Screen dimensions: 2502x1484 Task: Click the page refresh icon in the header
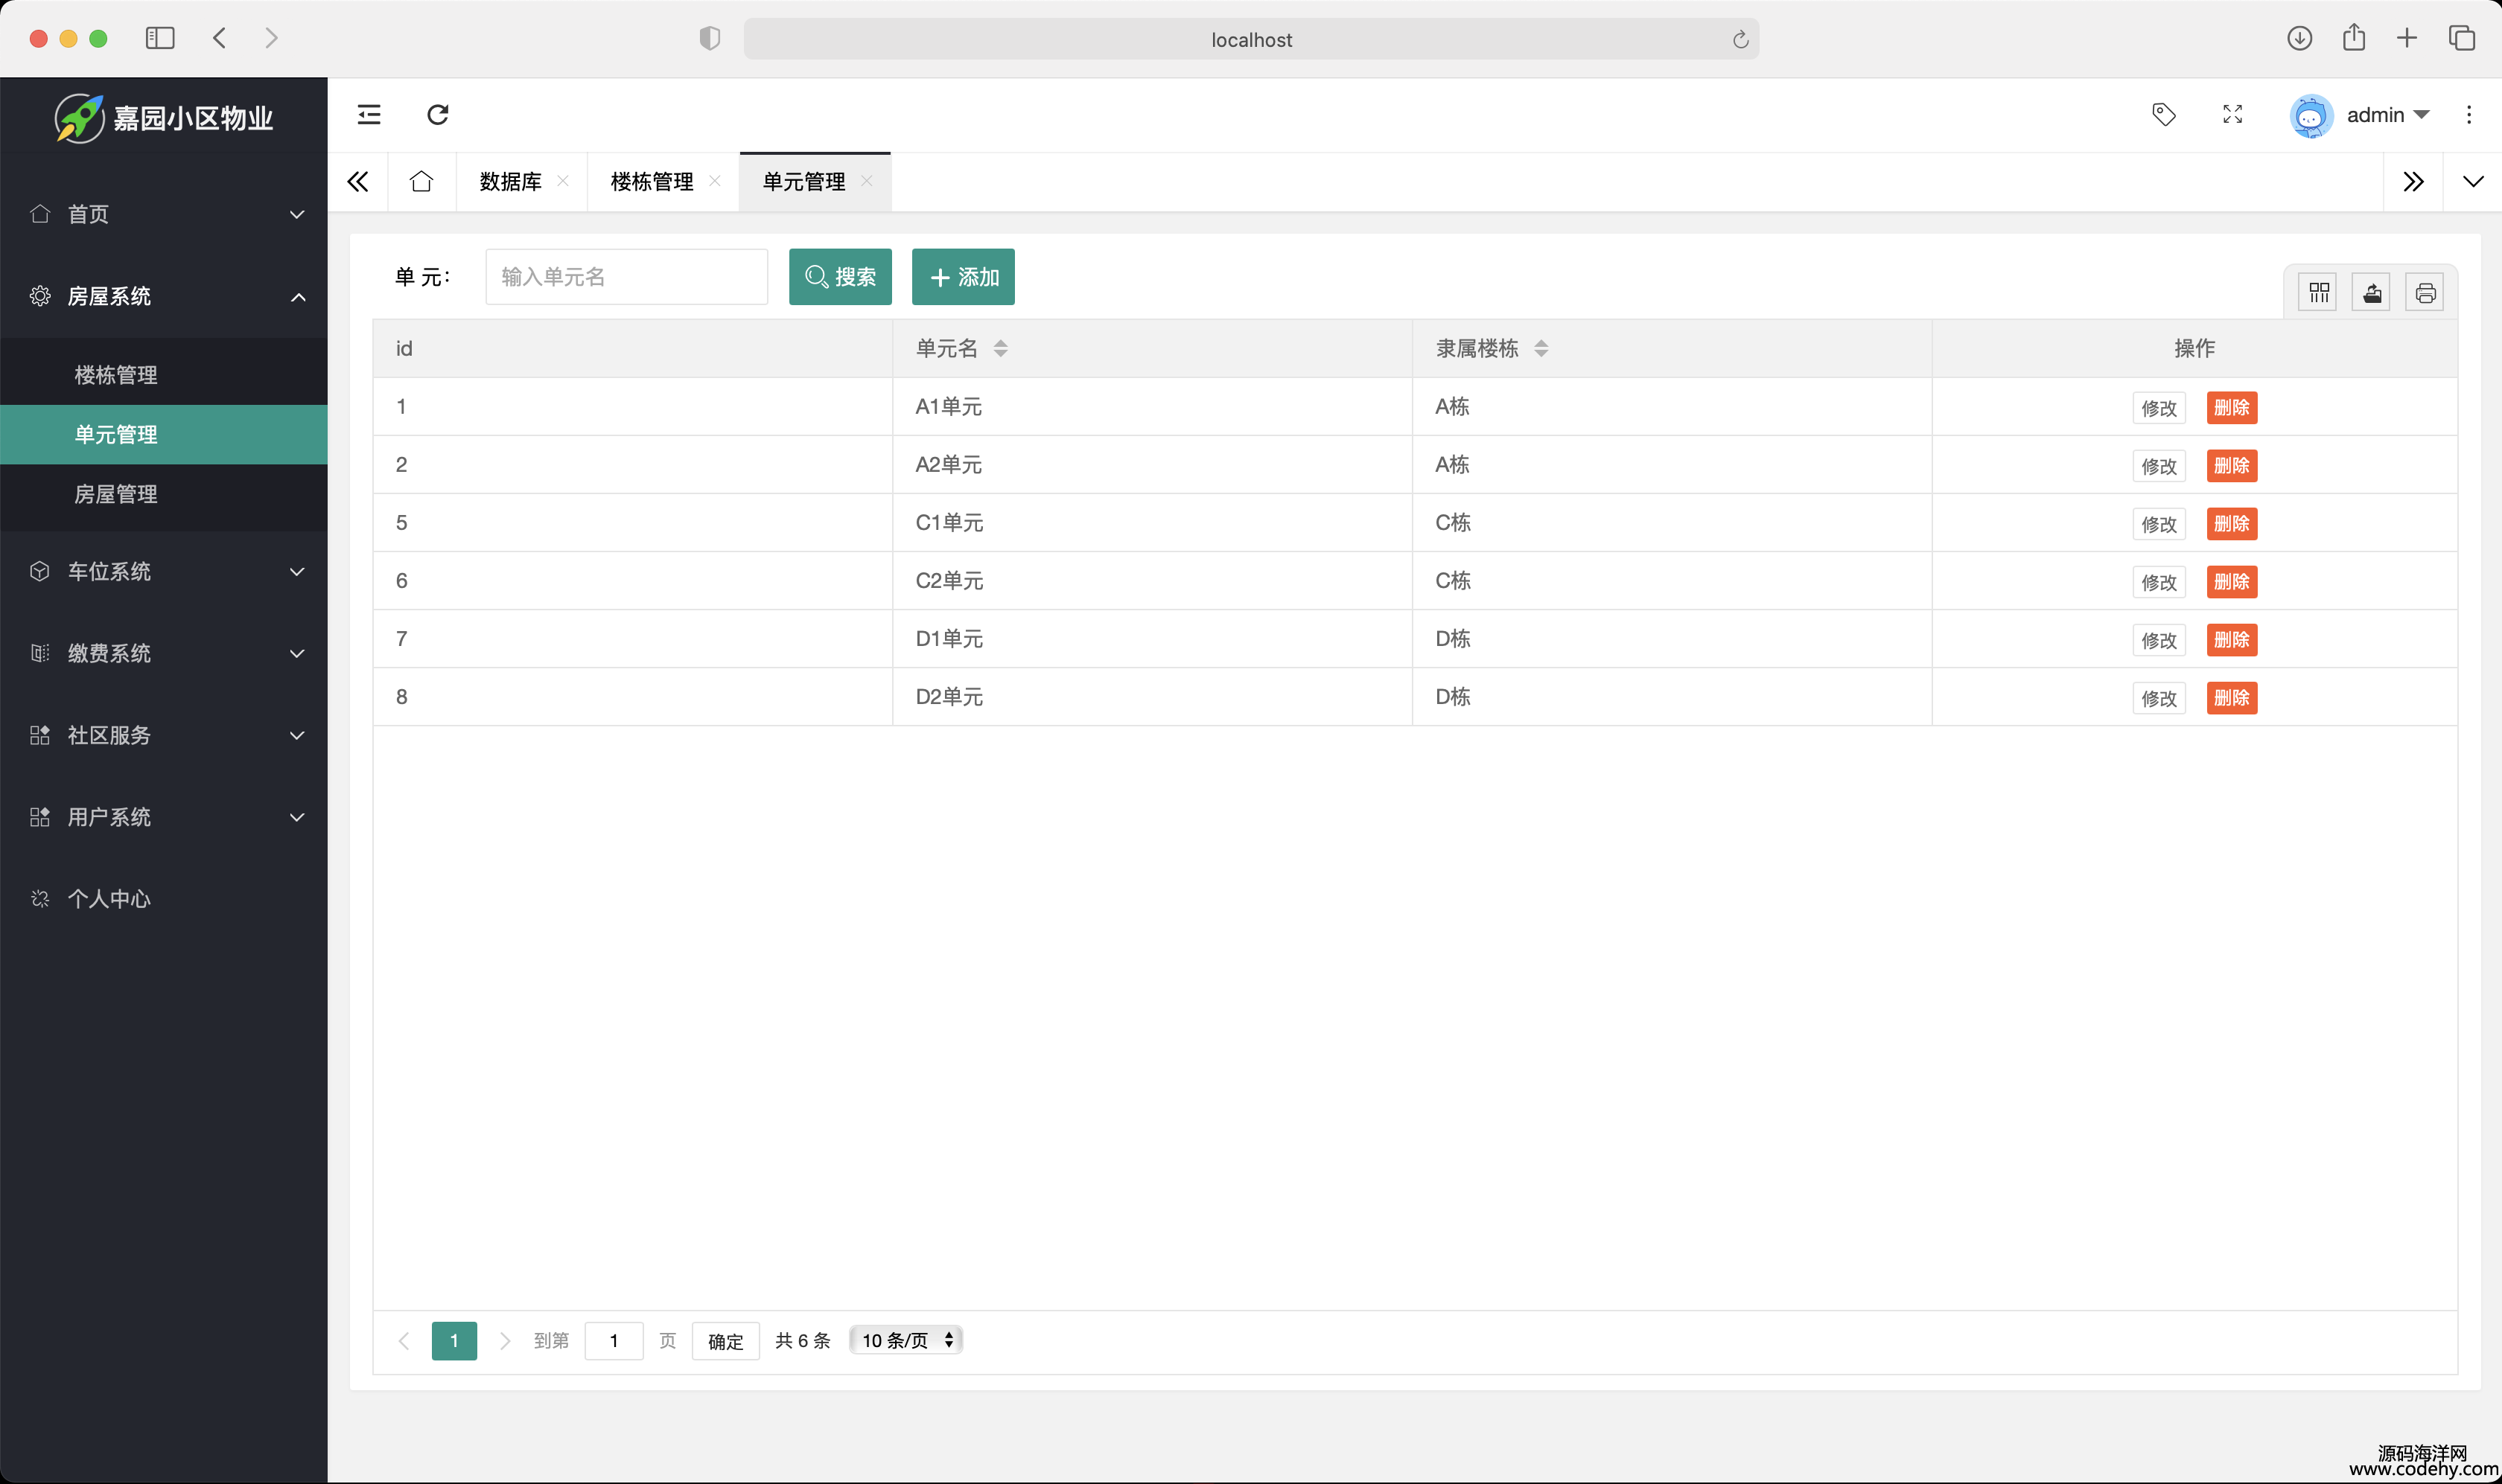[x=438, y=115]
